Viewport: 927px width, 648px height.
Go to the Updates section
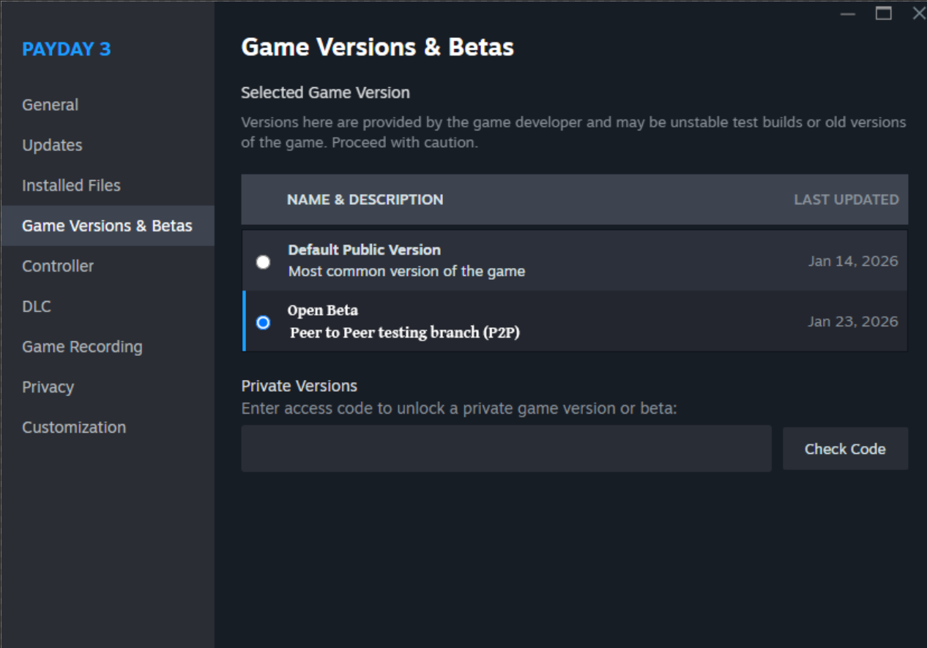pyautogui.click(x=52, y=145)
